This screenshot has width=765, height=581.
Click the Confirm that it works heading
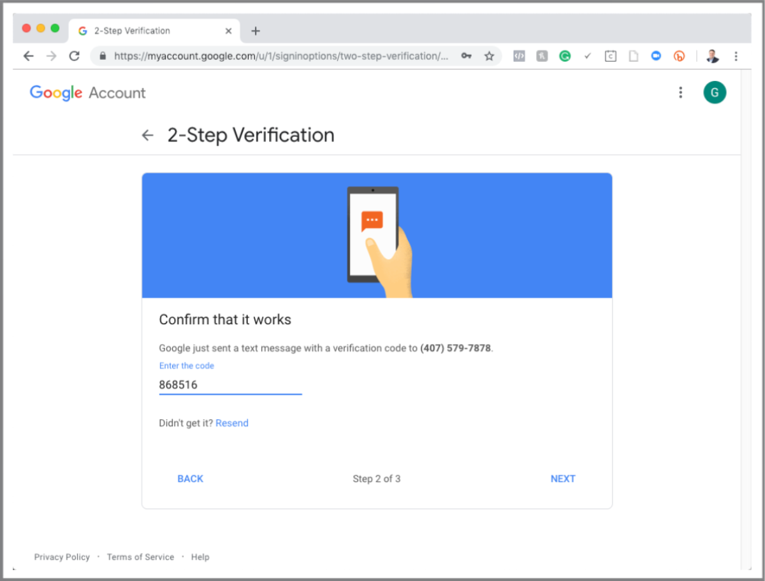pyautogui.click(x=225, y=320)
